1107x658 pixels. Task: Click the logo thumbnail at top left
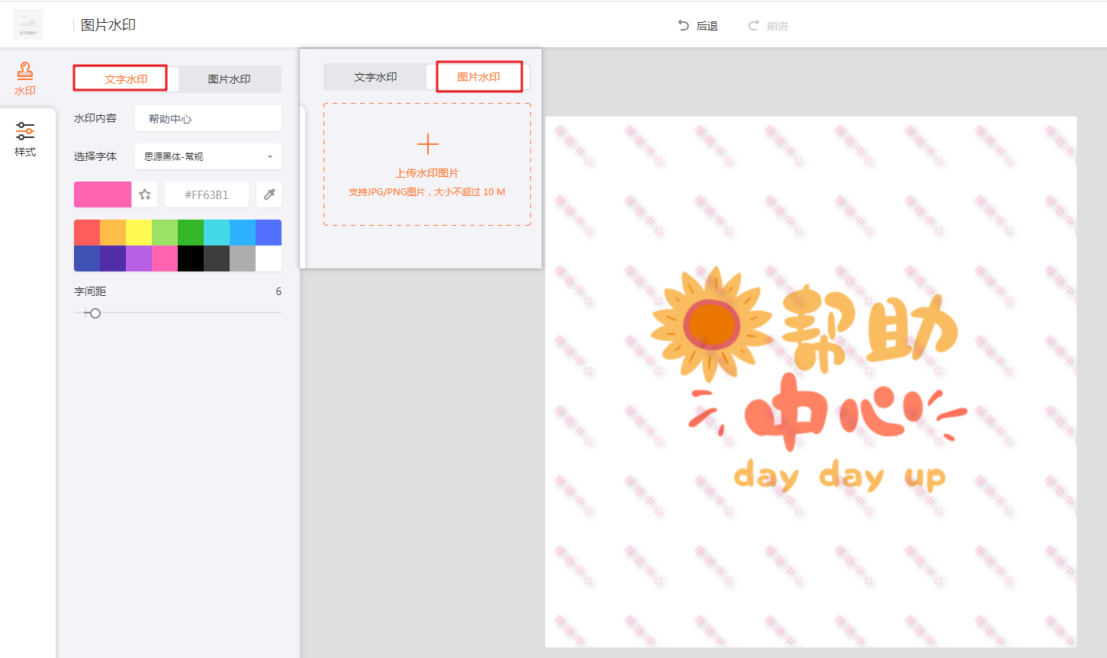(x=28, y=25)
